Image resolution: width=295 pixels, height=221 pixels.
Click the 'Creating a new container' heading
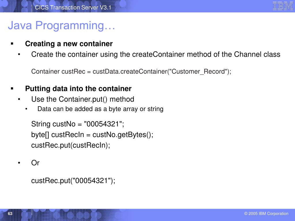pyautogui.click(x=69, y=44)
